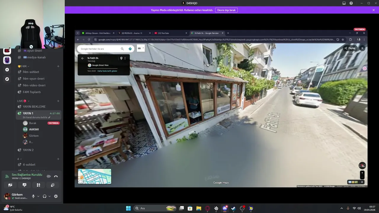Image resolution: width=379 pixels, height=213 pixels.
Task: Toggle microphone mute for Görkem
Action: 33,196
